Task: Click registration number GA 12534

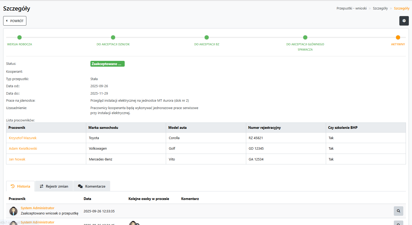Action: point(256,159)
